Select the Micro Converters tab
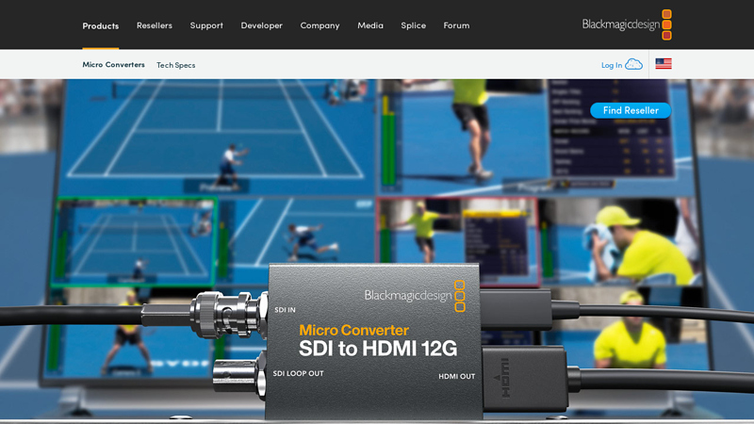The height and width of the screenshot is (424, 754). tap(114, 65)
